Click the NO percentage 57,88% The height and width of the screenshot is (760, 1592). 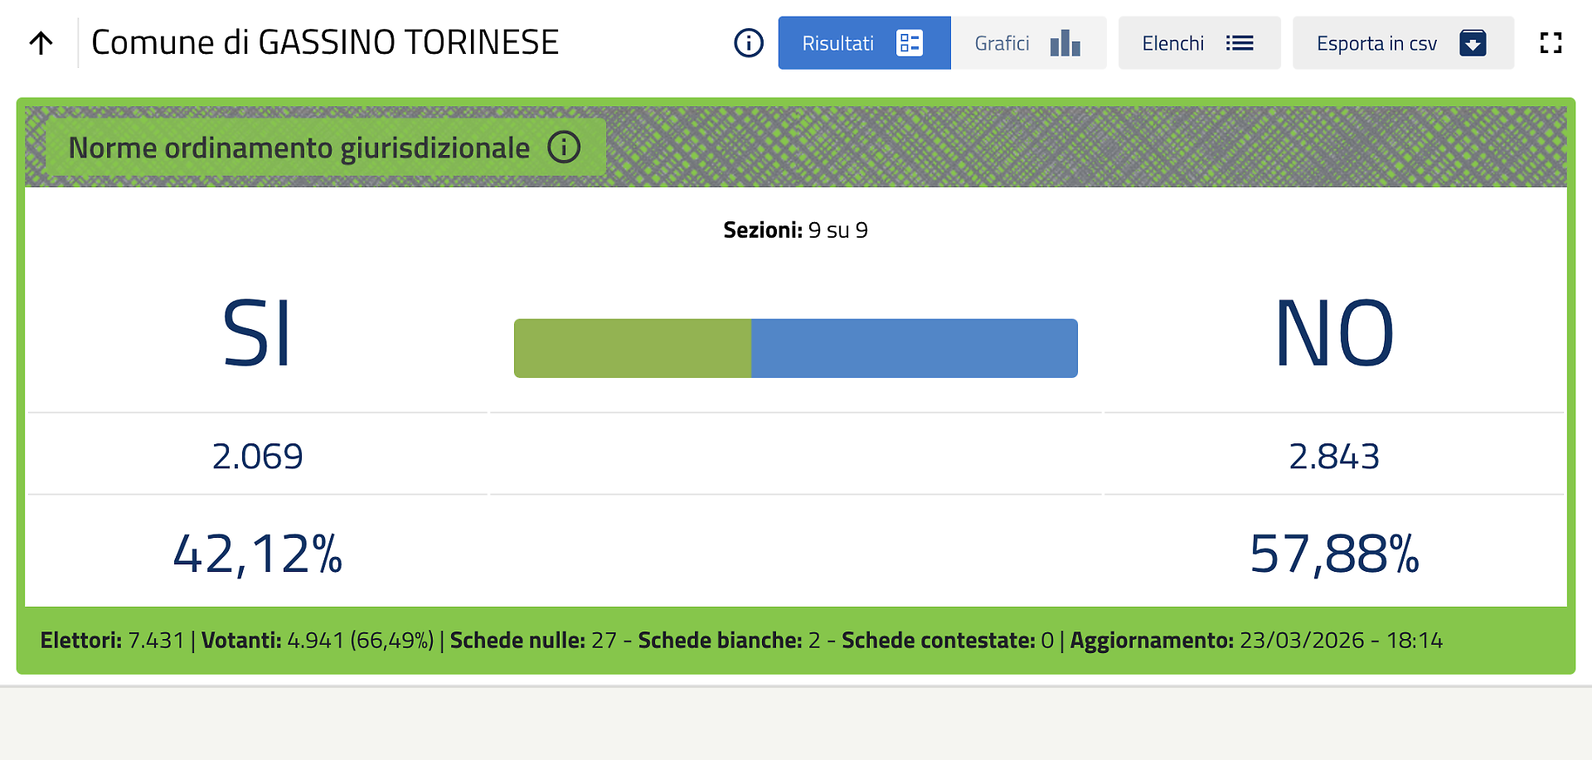[x=1333, y=554]
